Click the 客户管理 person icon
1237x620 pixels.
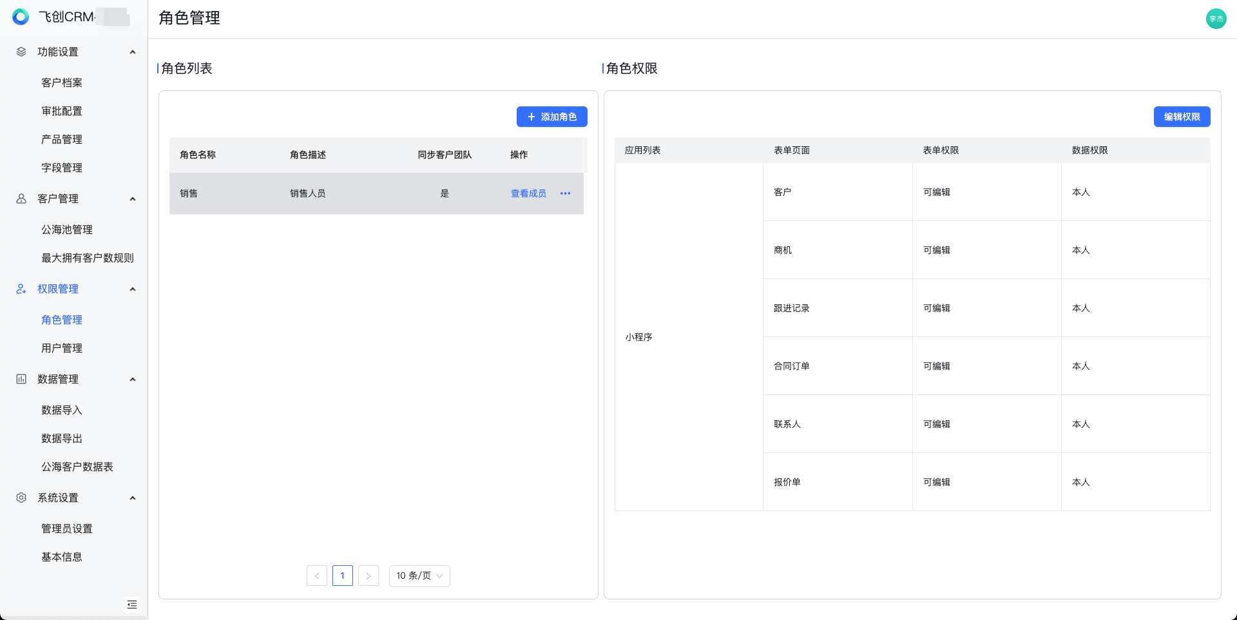21,199
